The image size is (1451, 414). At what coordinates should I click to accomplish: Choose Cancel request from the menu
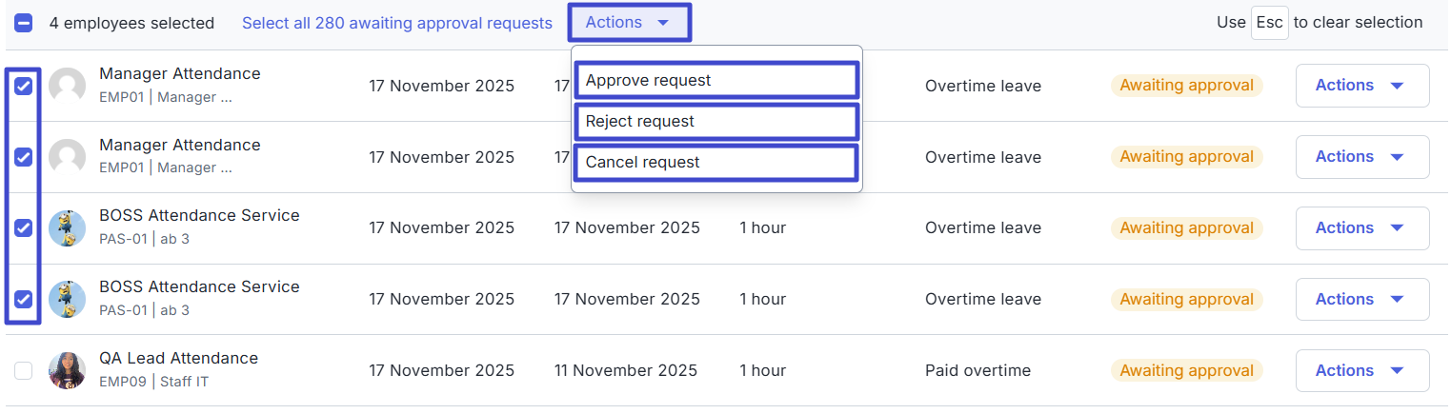click(x=716, y=163)
